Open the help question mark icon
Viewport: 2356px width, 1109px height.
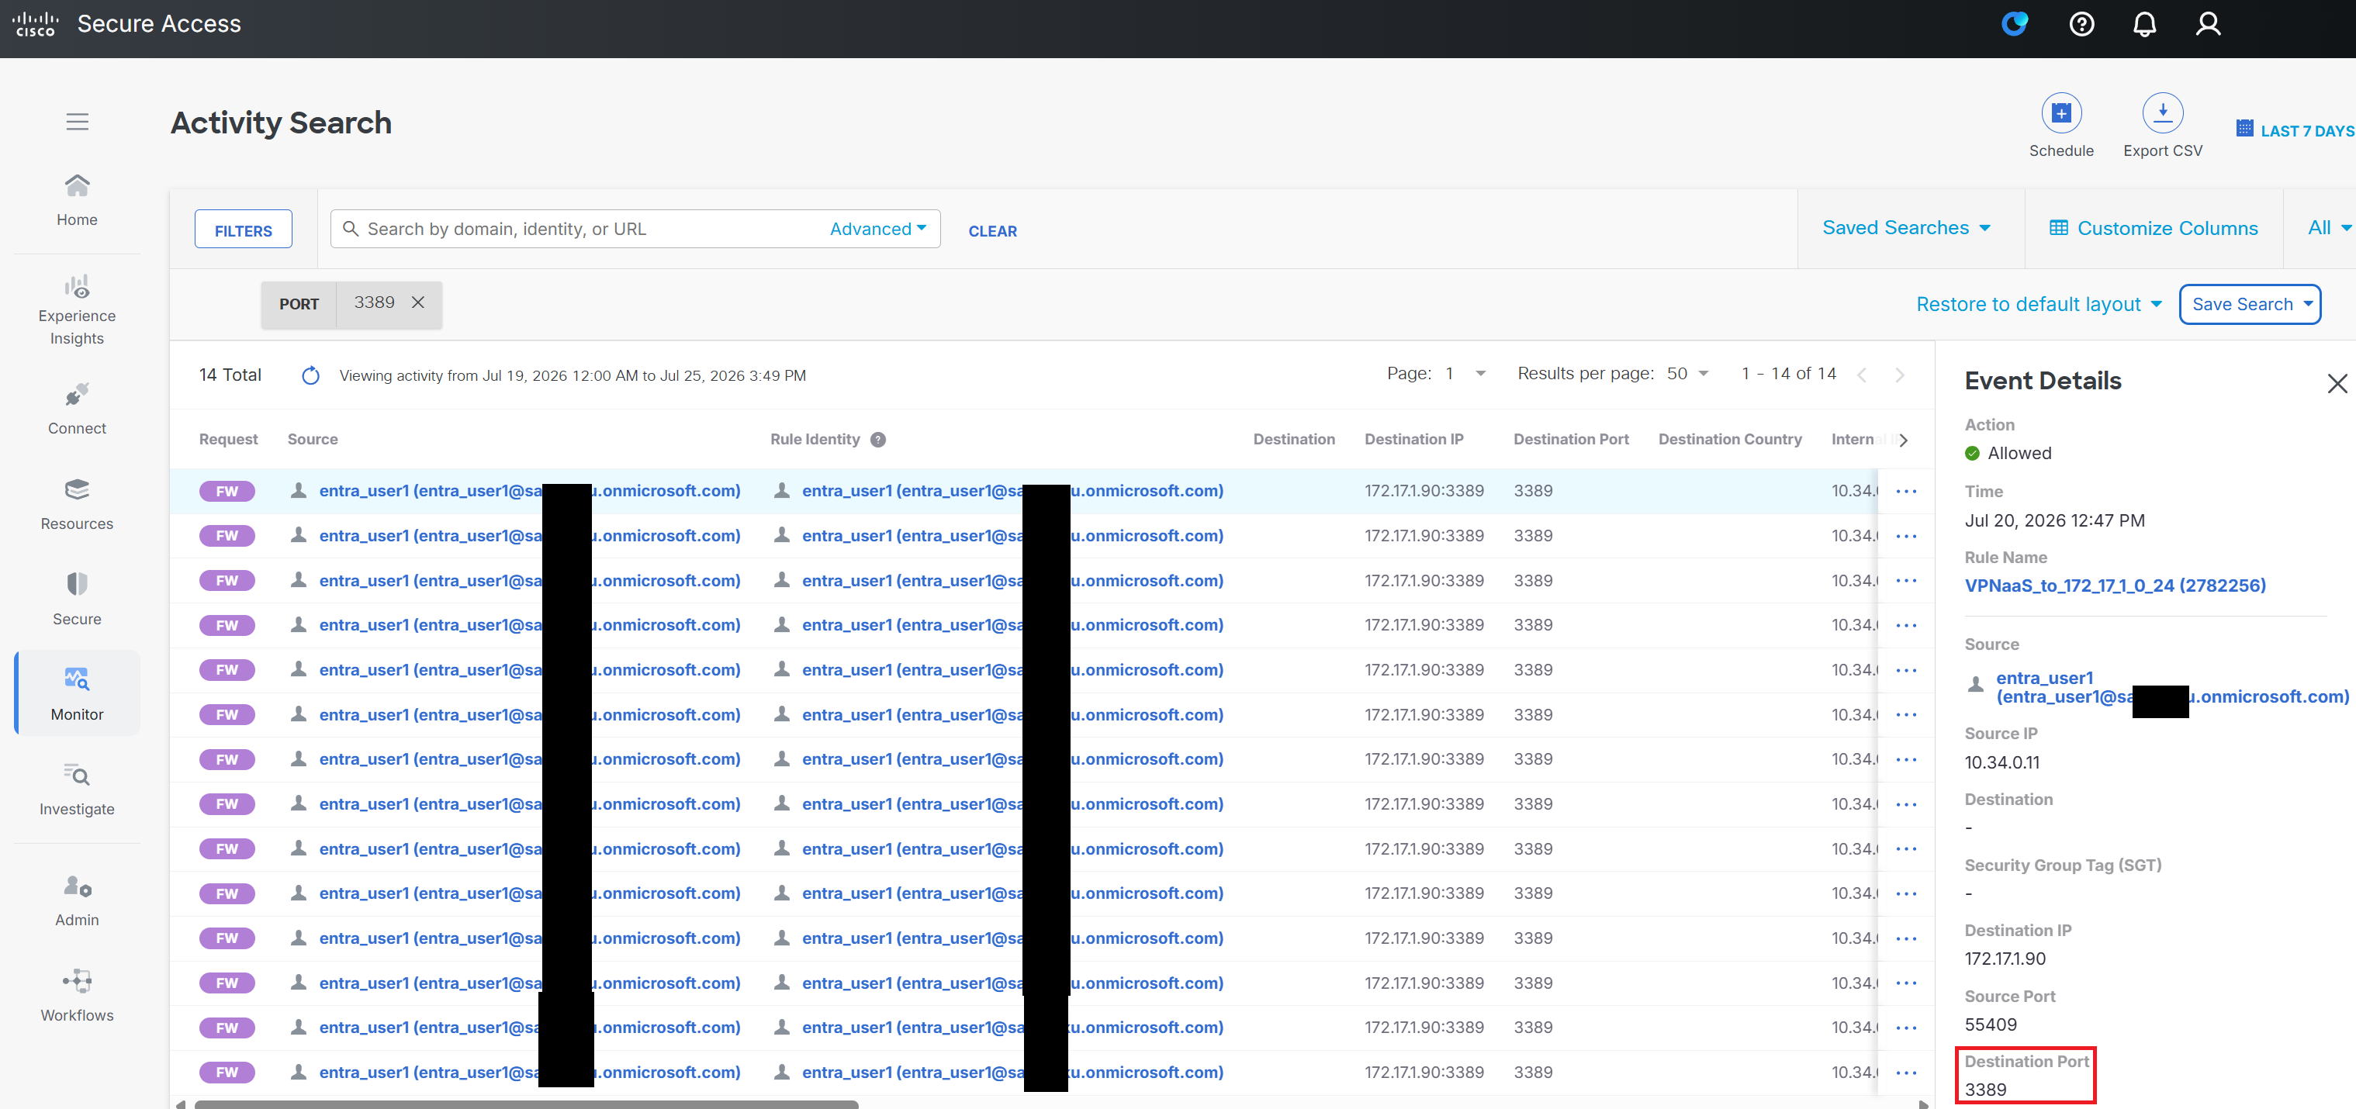tap(2081, 24)
